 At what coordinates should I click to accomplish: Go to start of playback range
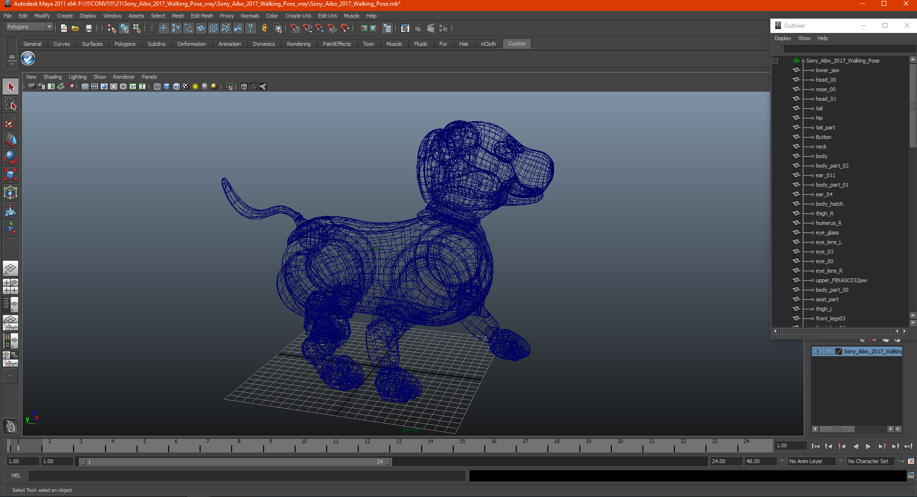coord(816,446)
